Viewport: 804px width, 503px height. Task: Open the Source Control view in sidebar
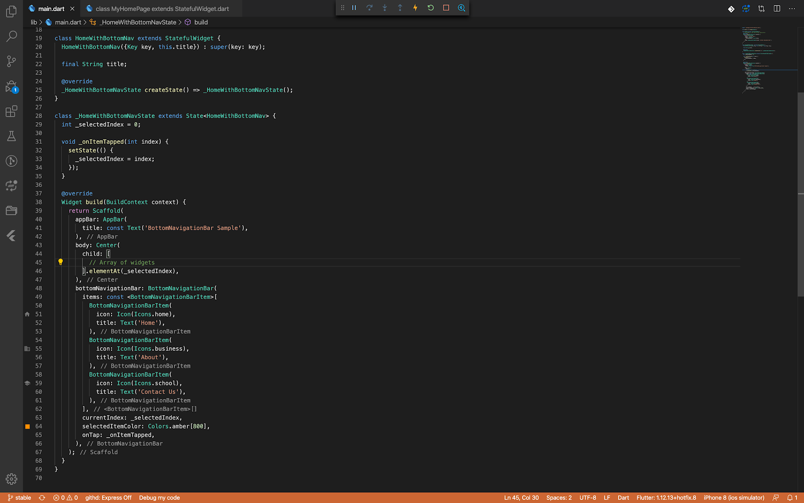tap(11, 61)
